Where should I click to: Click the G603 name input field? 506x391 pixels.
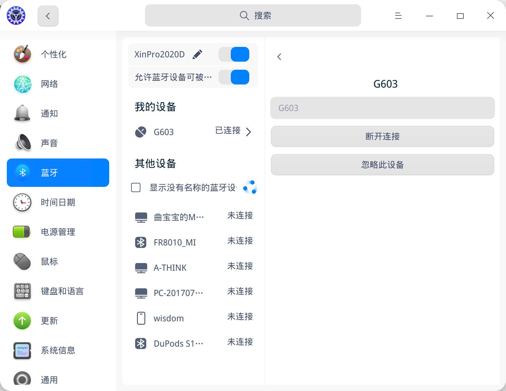[382, 108]
